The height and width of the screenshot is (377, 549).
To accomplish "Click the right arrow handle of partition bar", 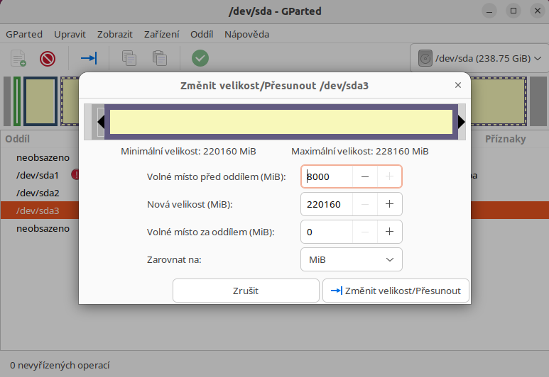I will (462, 122).
